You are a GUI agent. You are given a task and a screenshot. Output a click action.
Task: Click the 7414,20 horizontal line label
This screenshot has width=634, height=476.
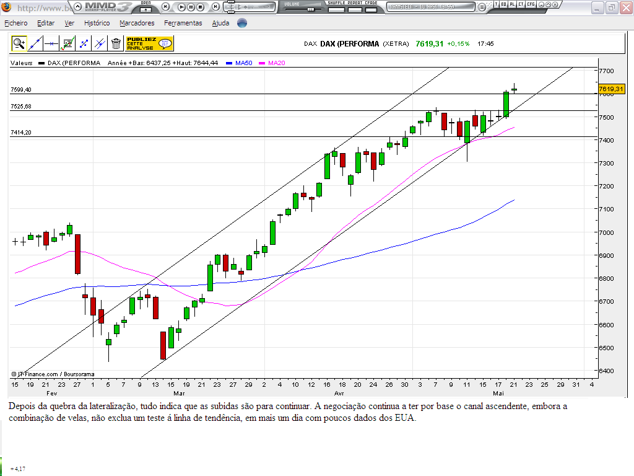coord(21,133)
